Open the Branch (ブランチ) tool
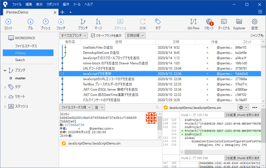 tap(83, 22)
